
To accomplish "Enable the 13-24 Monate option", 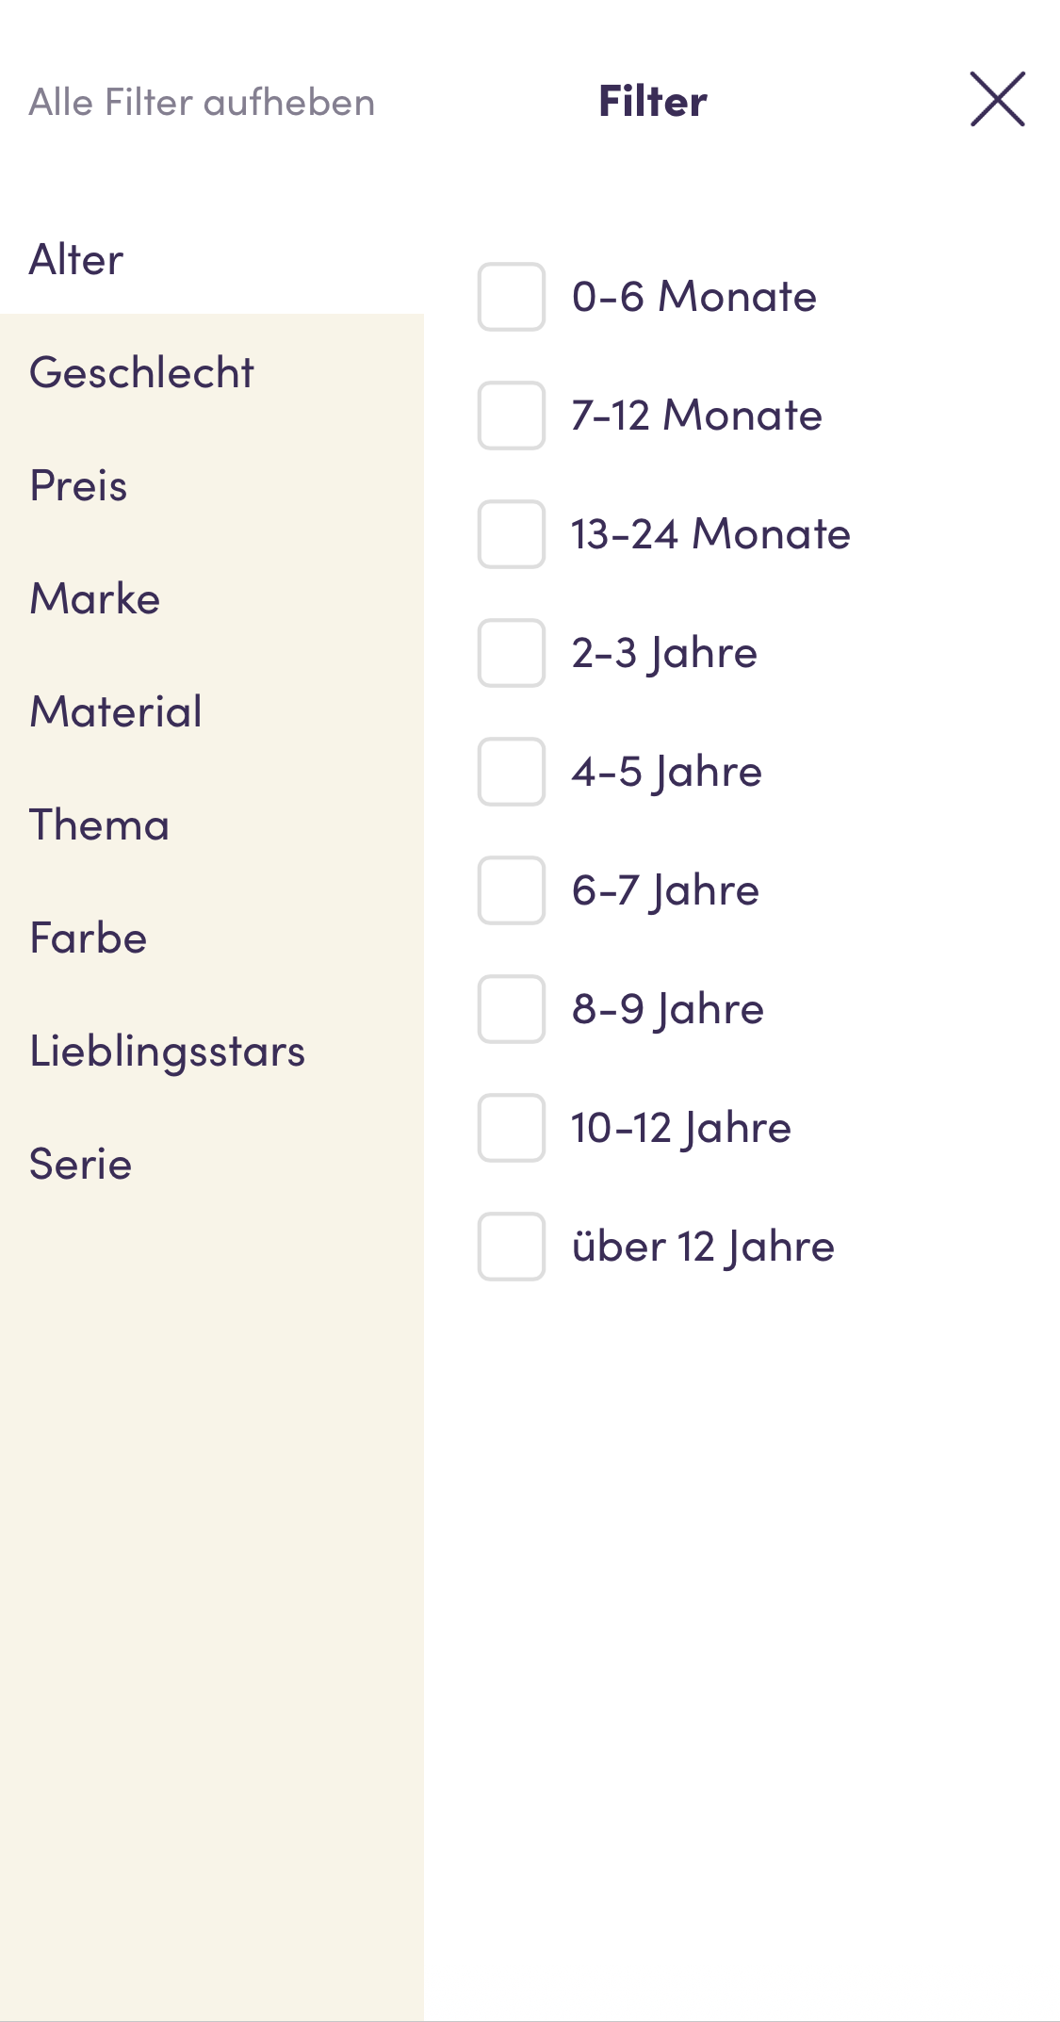I will pyautogui.click(x=511, y=534).
